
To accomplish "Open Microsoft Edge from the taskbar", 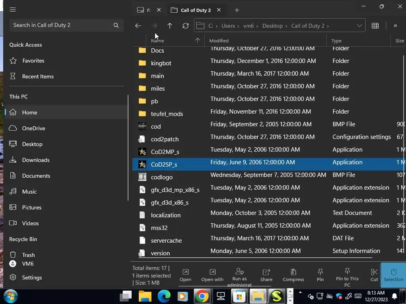I will 164,296.
